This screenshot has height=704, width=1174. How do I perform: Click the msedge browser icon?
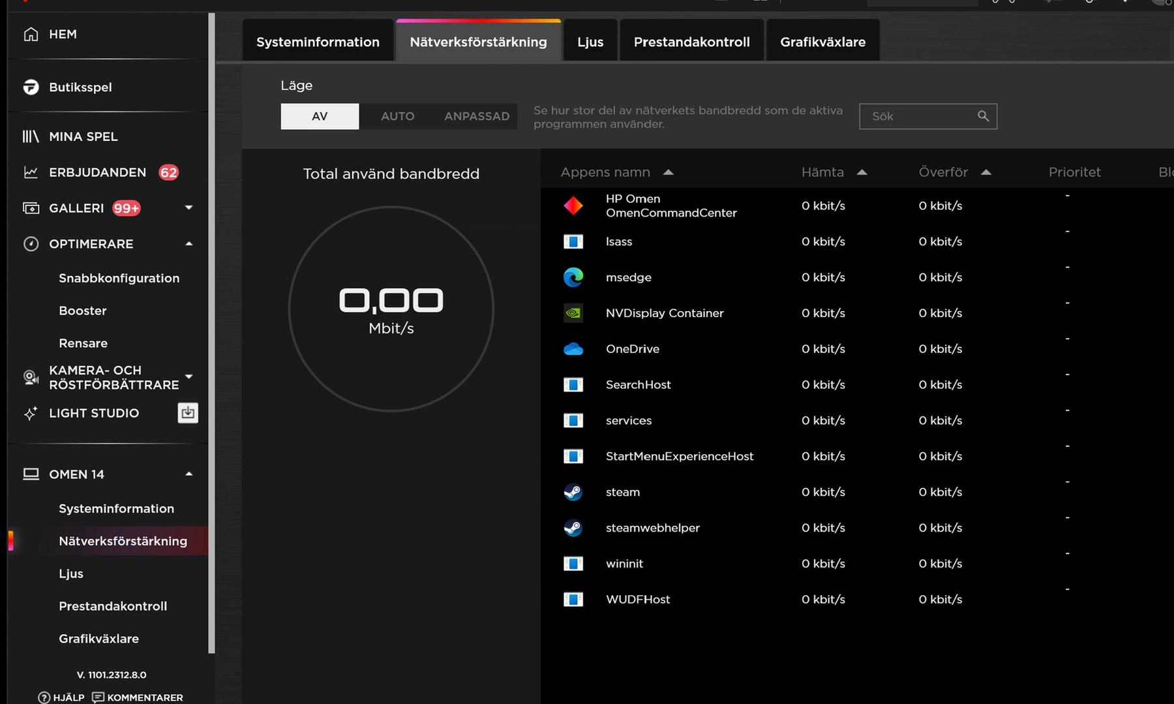(x=573, y=277)
